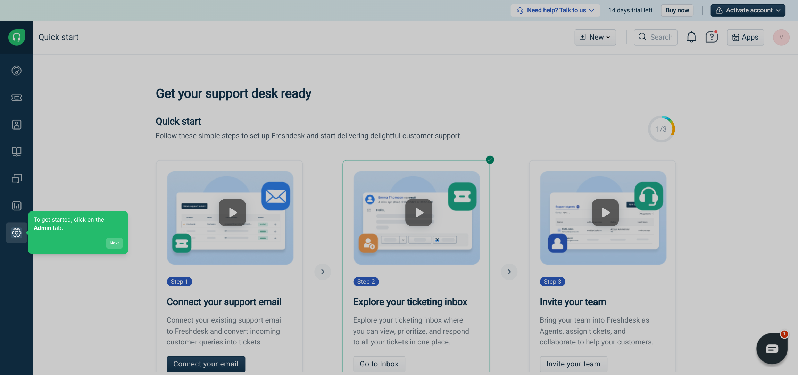Open the Forums chat icon in sidebar
The height and width of the screenshot is (375, 798).
tap(17, 178)
